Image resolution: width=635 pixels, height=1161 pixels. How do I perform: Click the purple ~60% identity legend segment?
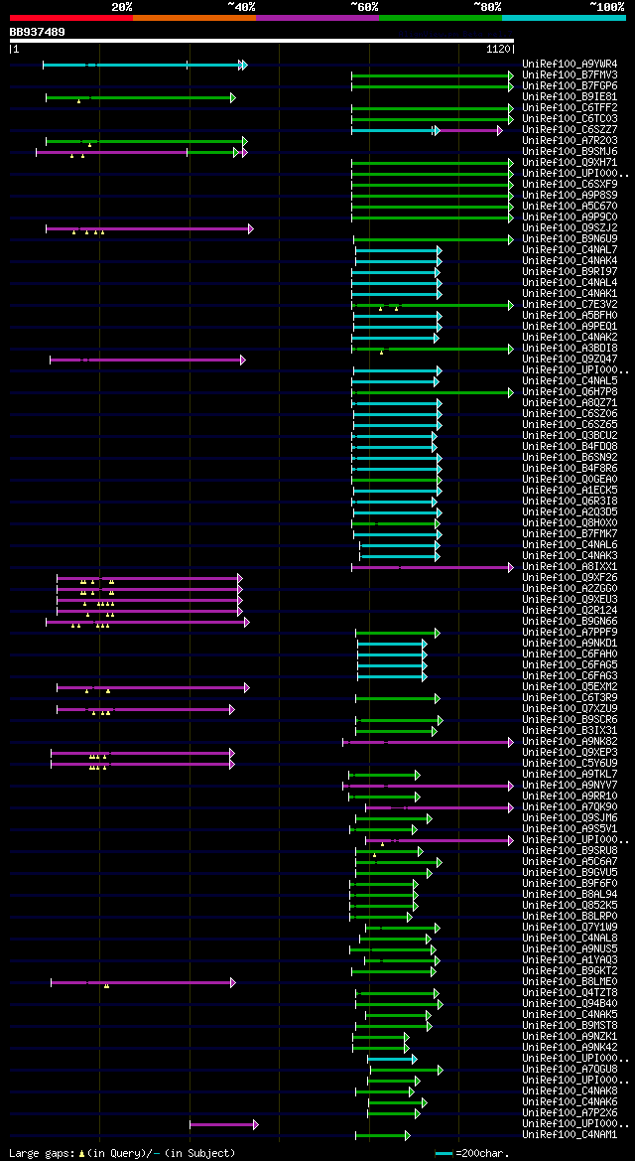pos(317,17)
